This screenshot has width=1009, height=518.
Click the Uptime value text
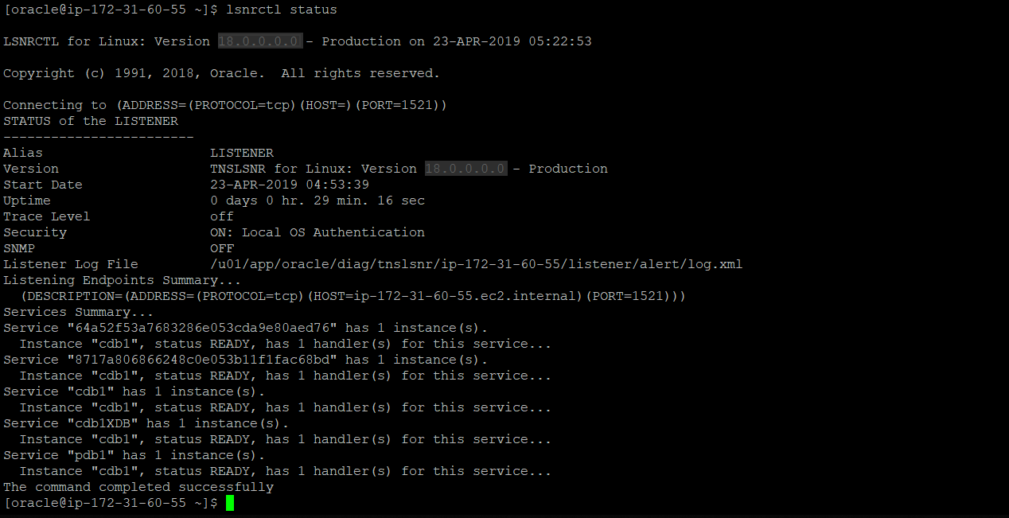(x=317, y=201)
